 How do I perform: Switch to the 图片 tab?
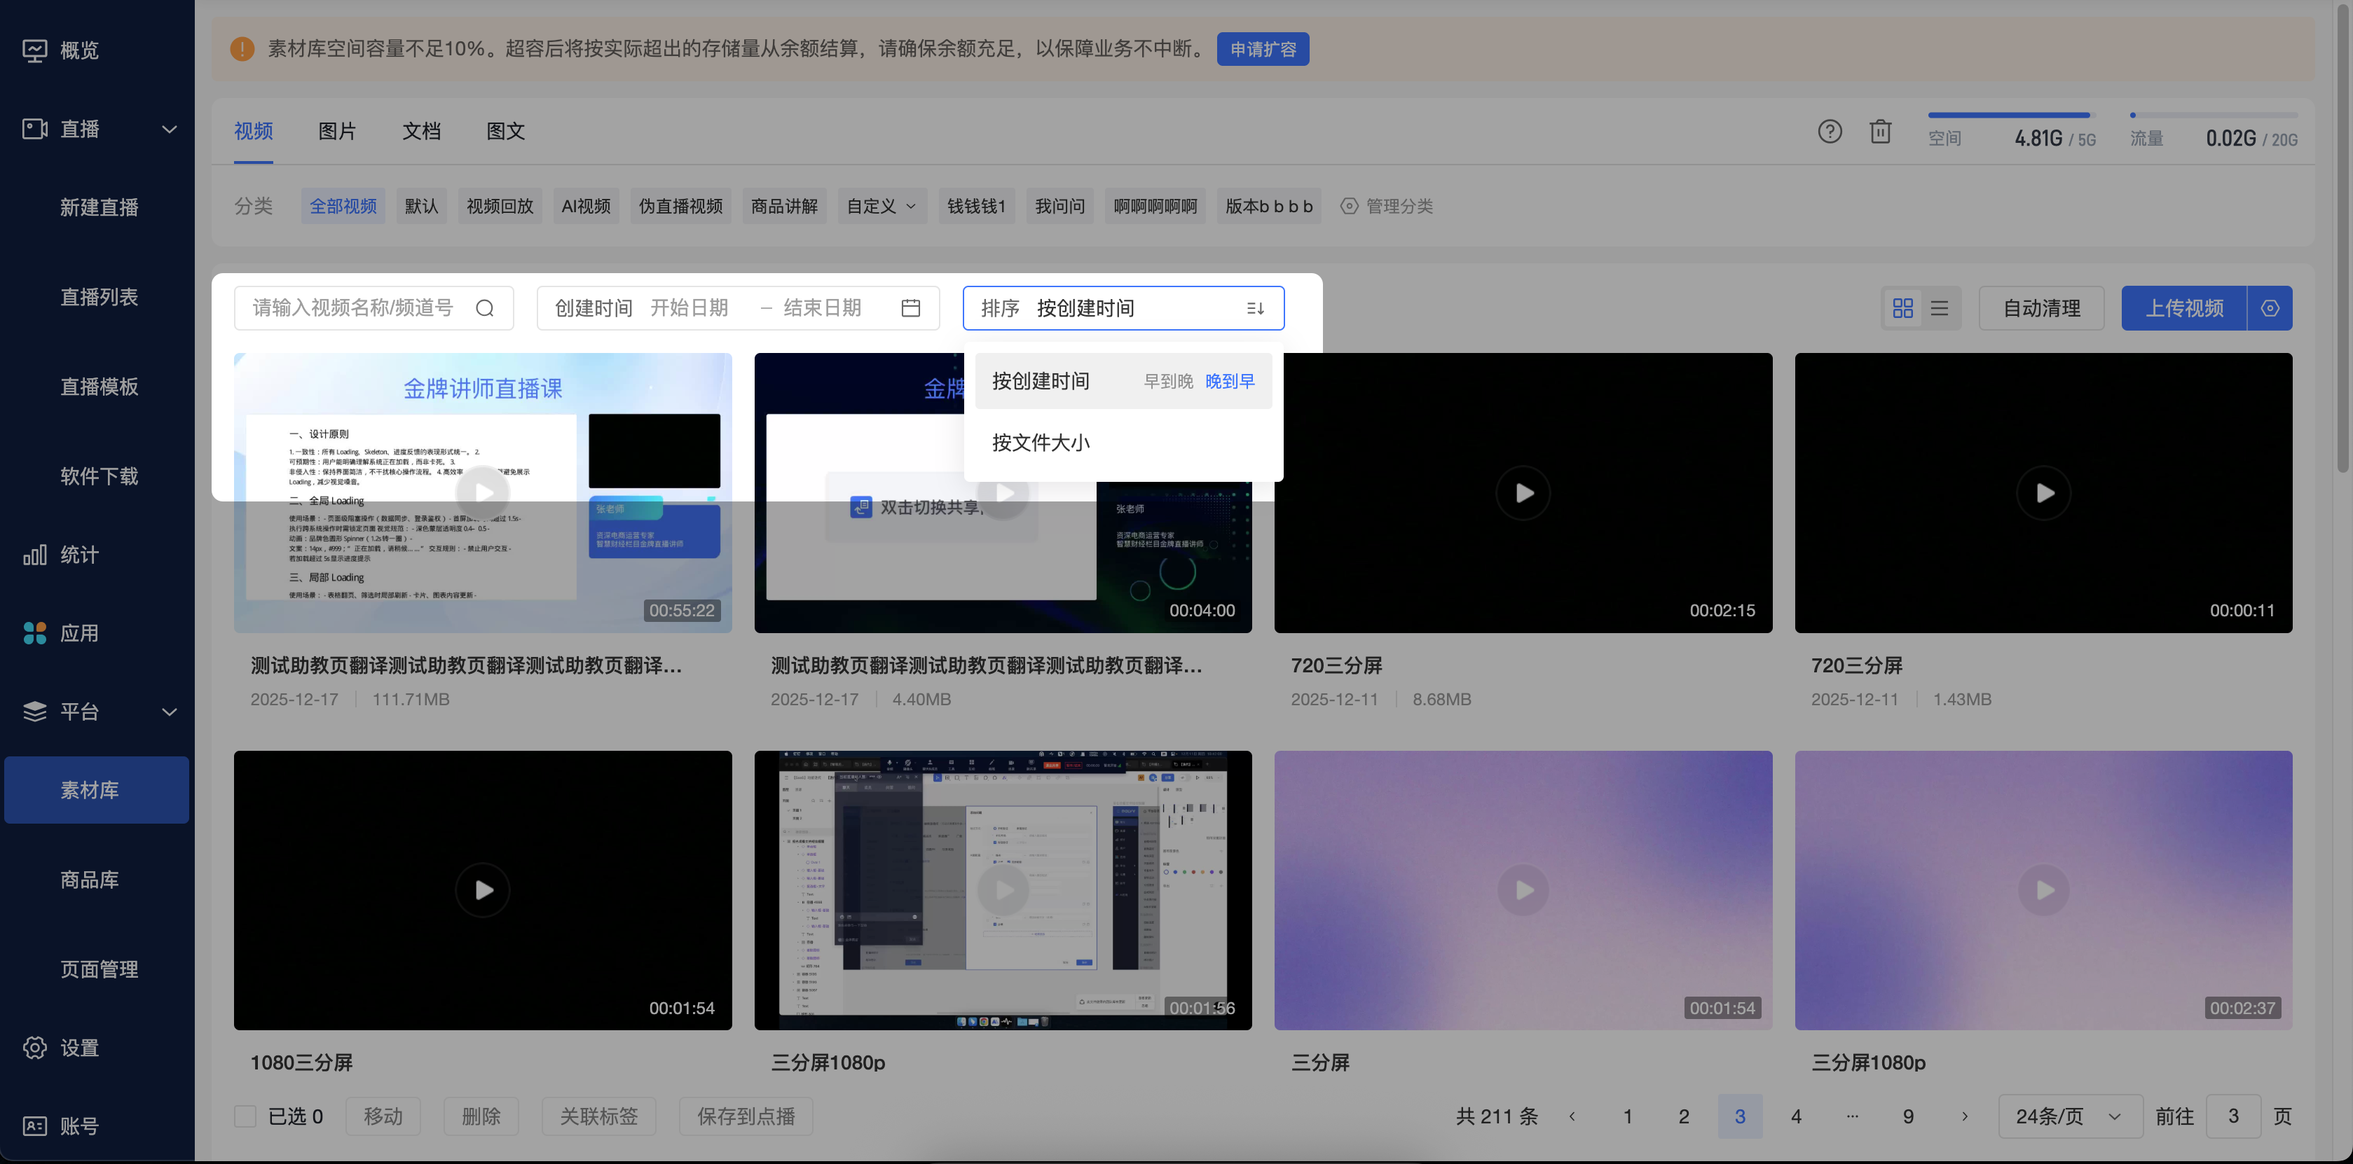(338, 132)
